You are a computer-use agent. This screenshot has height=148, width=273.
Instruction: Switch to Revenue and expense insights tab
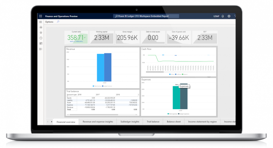click(x=98, y=122)
